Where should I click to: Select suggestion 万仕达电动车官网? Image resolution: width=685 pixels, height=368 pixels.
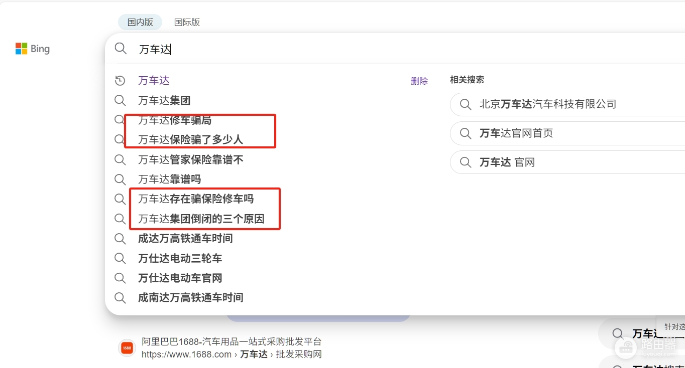click(180, 278)
